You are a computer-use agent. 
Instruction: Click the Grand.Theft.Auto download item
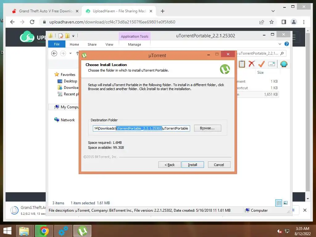[28, 210]
